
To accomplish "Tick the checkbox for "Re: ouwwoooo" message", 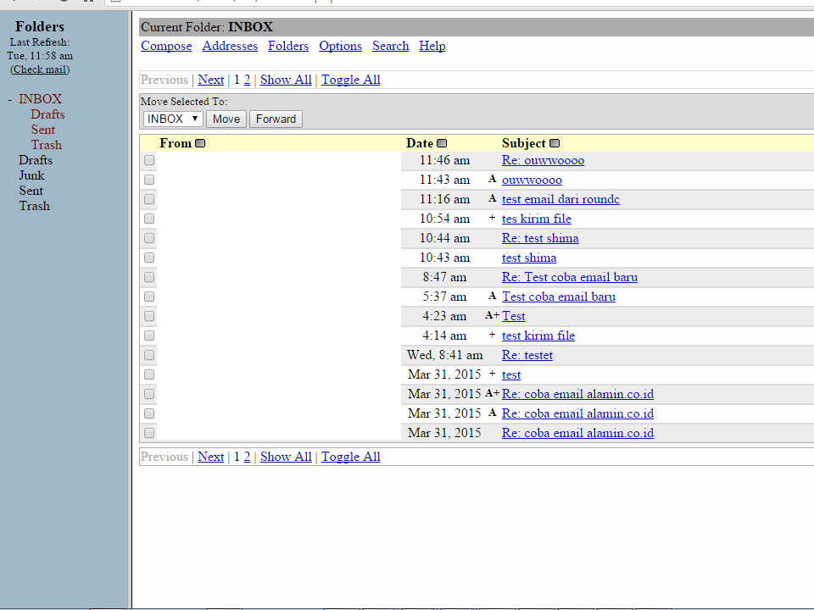I will 149,160.
